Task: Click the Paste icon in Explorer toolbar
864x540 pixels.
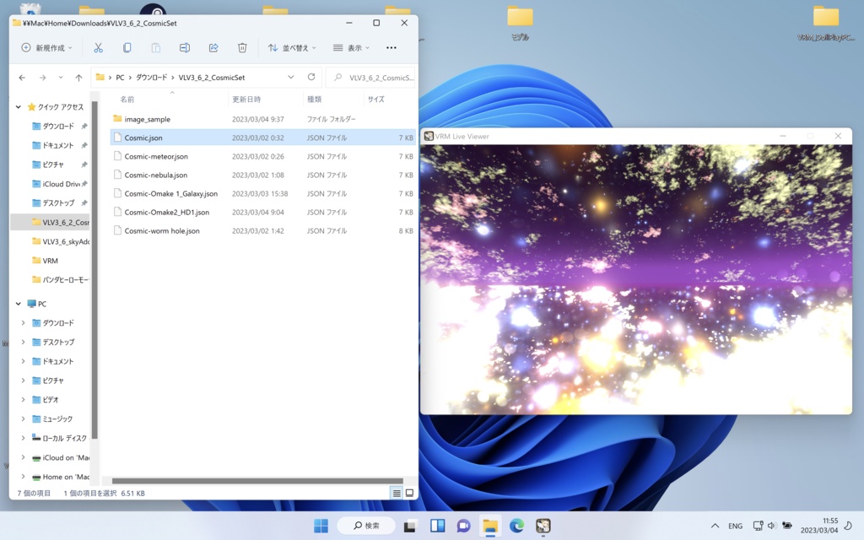Action: 156,48
